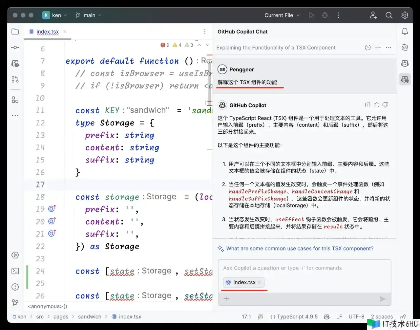
Task: Click the suggested question about common use cases
Action: [300, 249]
